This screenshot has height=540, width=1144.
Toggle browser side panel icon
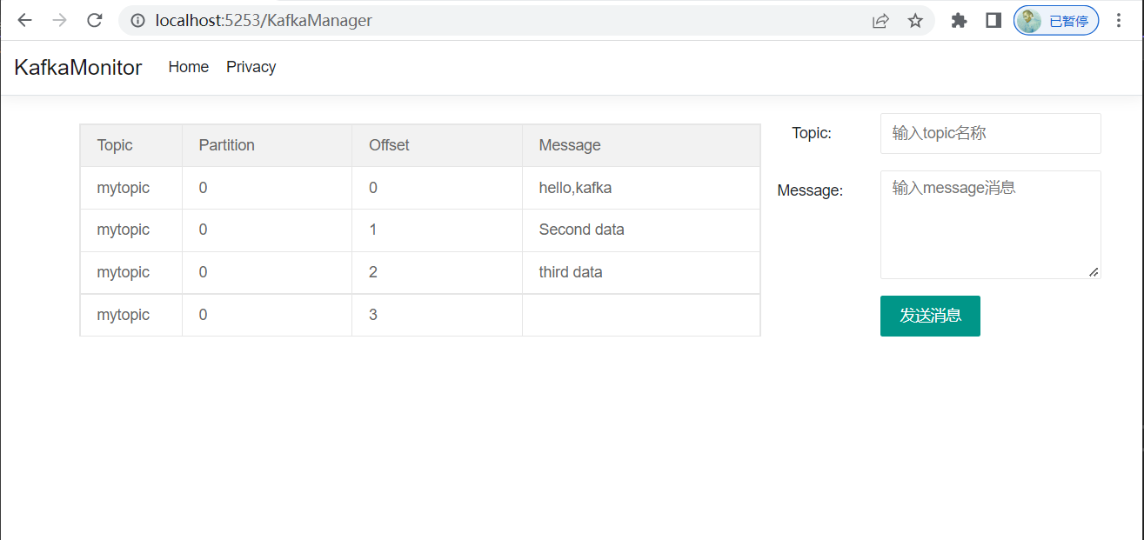click(x=993, y=20)
